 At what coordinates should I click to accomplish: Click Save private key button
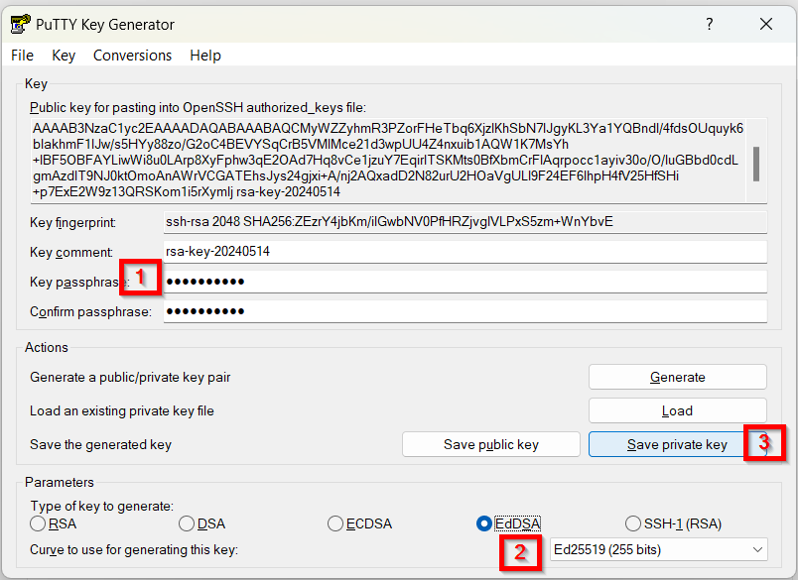tap(677, 445)
